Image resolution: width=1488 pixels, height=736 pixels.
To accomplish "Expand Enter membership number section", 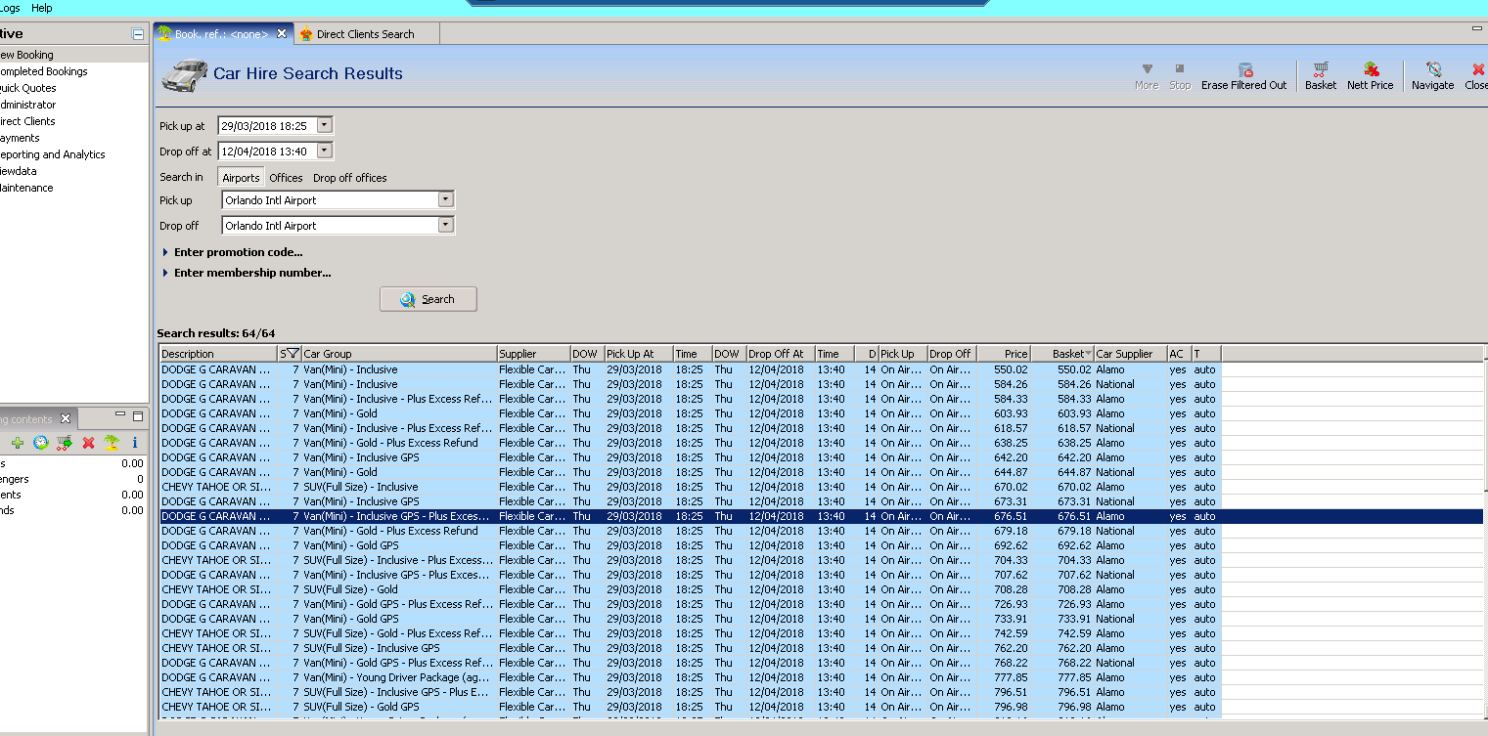I will [166, 273].
